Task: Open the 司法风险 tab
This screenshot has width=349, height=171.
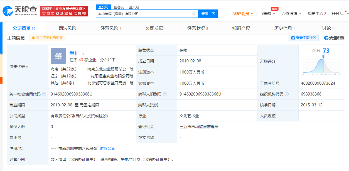Action: pos(67,28)
